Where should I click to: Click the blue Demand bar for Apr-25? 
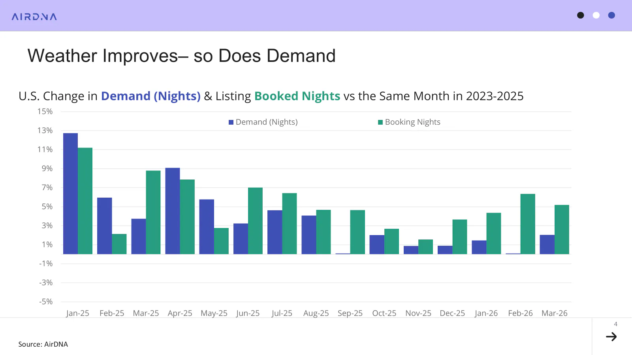(x=173, y=211)
